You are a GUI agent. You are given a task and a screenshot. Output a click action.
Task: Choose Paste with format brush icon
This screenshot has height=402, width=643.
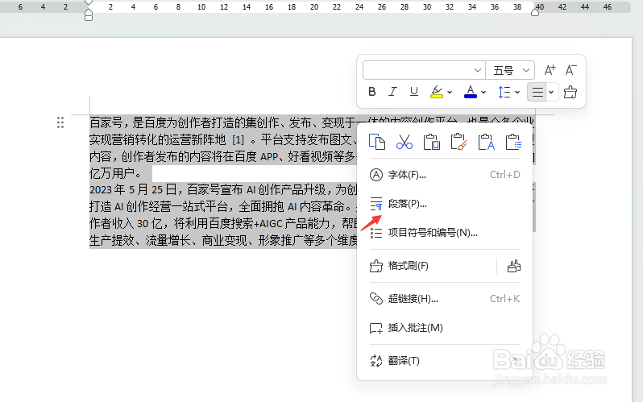point(458,142)
